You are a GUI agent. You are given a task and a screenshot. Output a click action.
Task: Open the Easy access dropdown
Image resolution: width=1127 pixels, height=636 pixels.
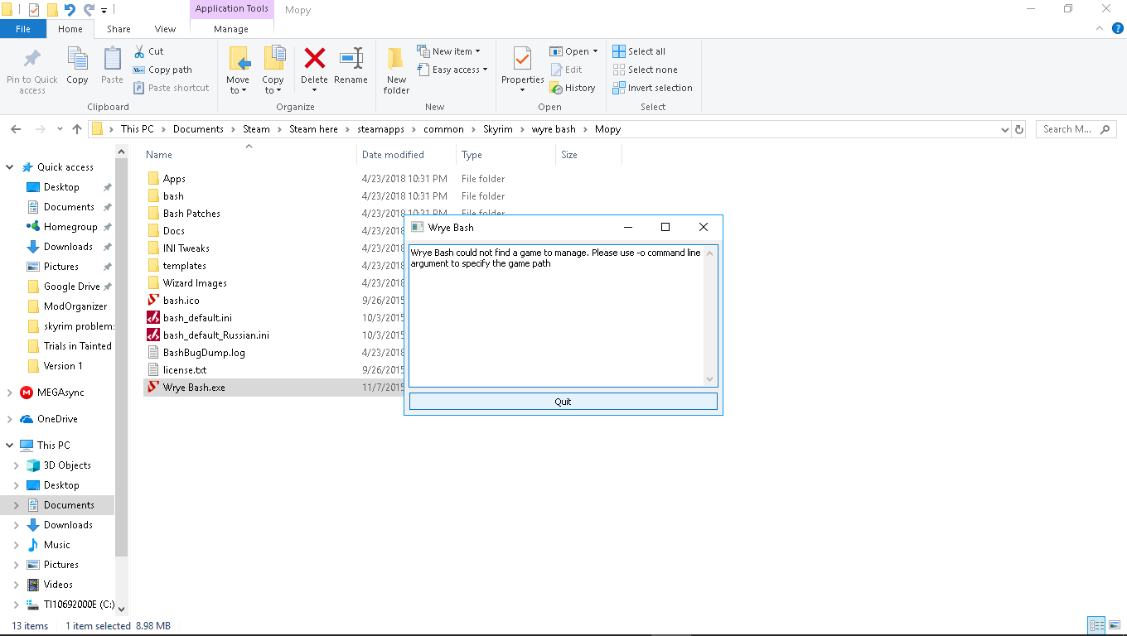[452, 70]
